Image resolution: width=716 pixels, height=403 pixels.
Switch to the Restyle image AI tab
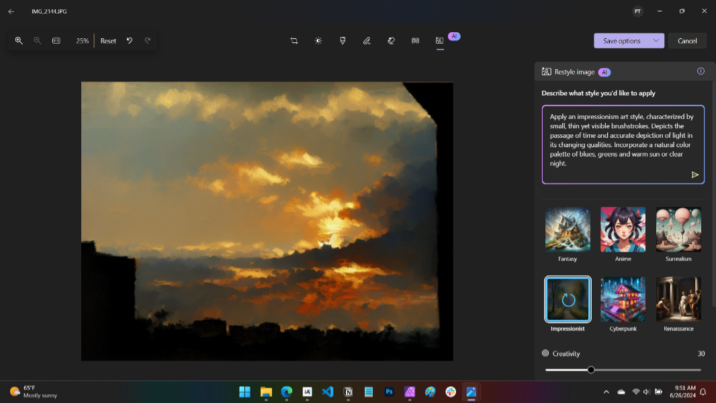(x=440, y=41)
